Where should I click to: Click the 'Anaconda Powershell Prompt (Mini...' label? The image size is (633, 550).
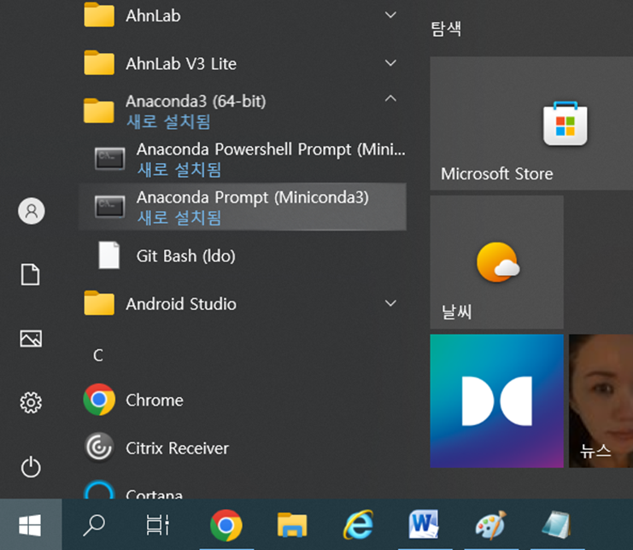pyautogui.click(x=271, y=149)
